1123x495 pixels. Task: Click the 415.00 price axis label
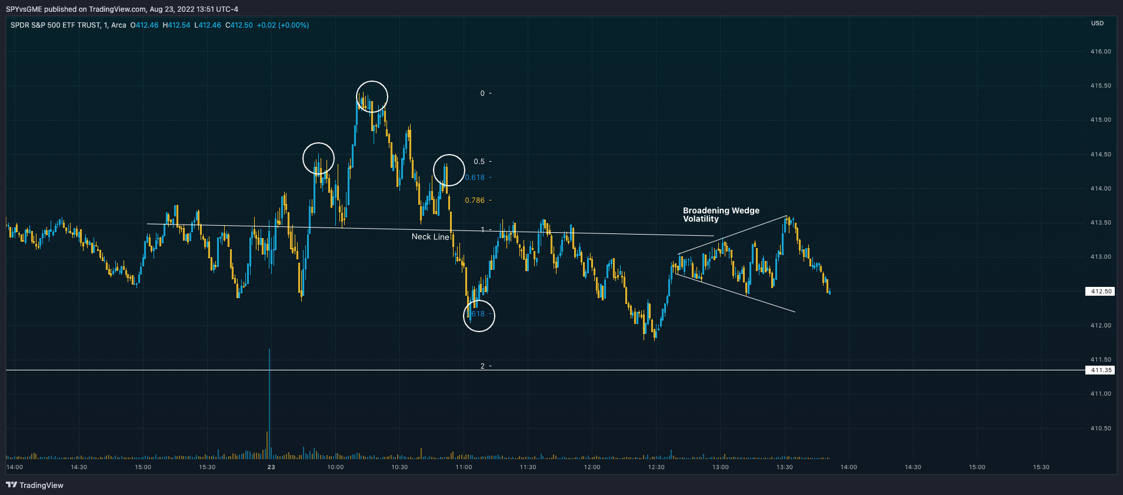[1101, 120]
